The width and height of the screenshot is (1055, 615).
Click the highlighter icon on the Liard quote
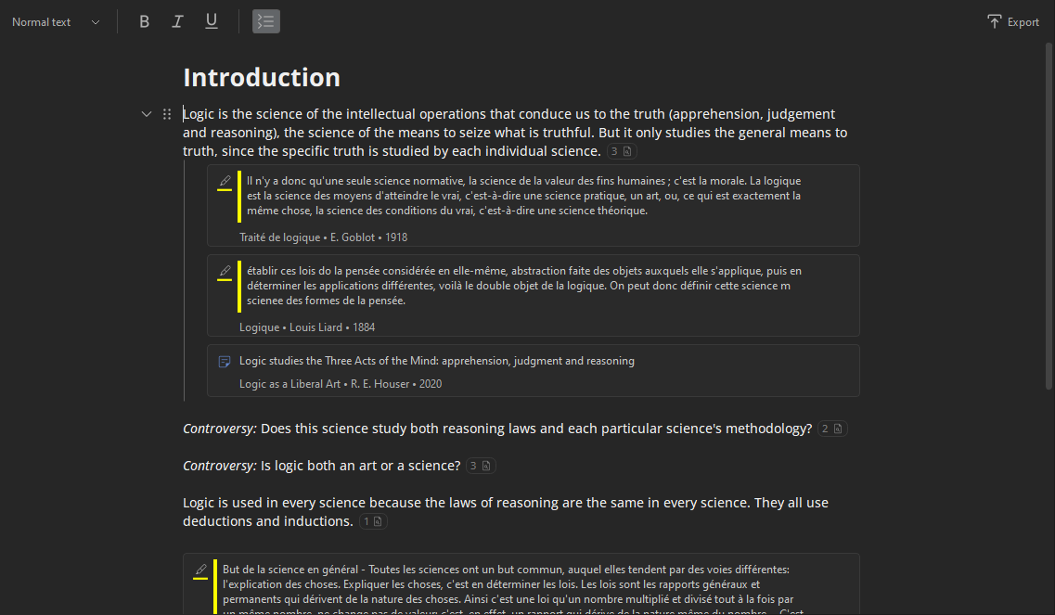[225, 272]
